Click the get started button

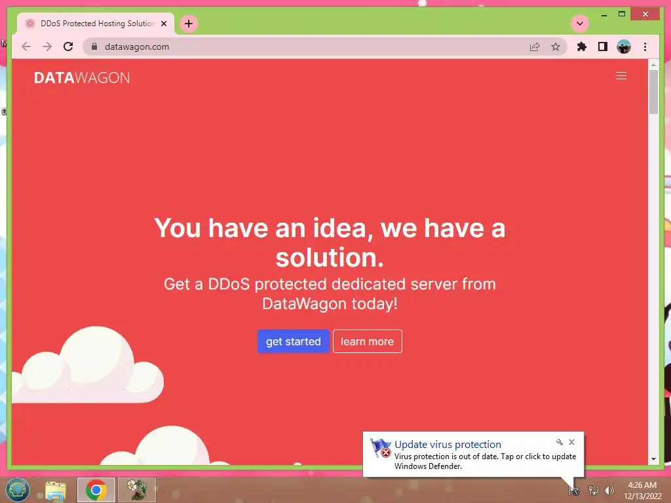coord(293,341)
